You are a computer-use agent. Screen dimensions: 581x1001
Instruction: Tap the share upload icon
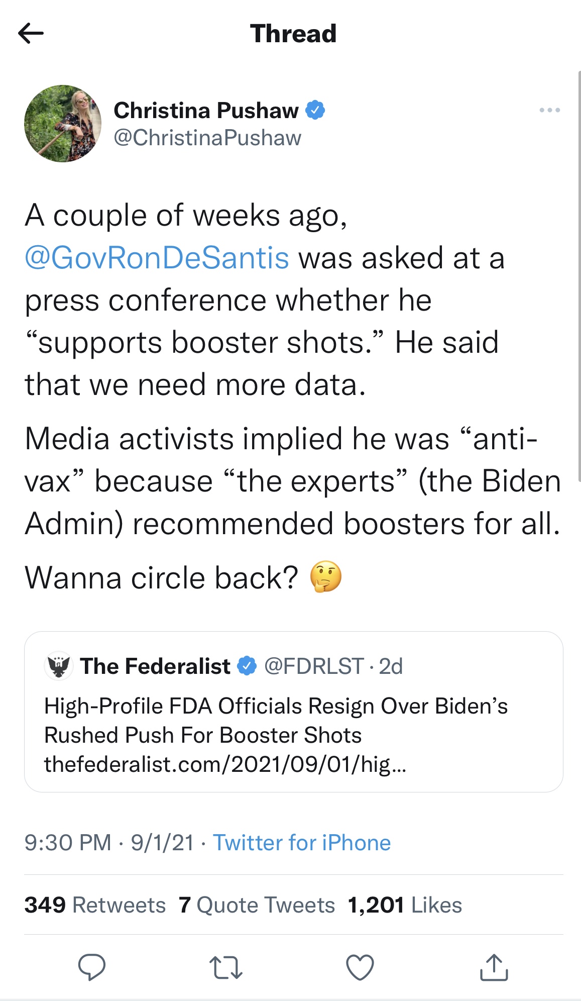(494, 967)
